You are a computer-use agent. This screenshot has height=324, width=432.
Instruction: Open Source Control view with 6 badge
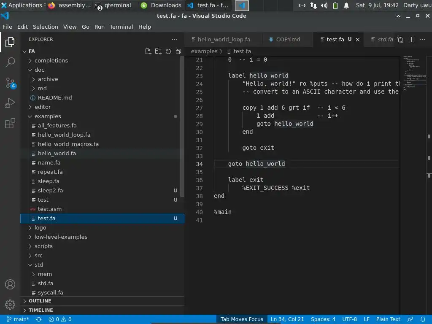pos(10,83)
